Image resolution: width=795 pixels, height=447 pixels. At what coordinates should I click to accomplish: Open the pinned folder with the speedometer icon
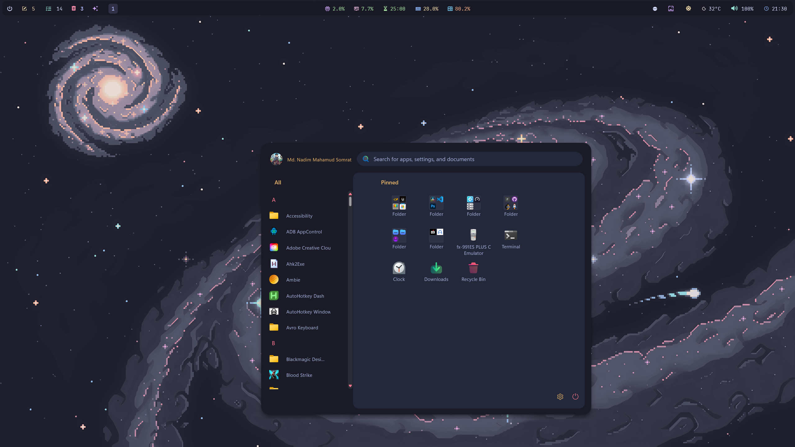pos(474,206)
